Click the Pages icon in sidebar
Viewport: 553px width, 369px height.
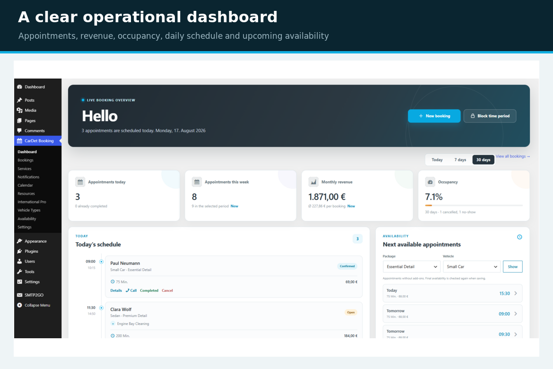pos(19,121)
